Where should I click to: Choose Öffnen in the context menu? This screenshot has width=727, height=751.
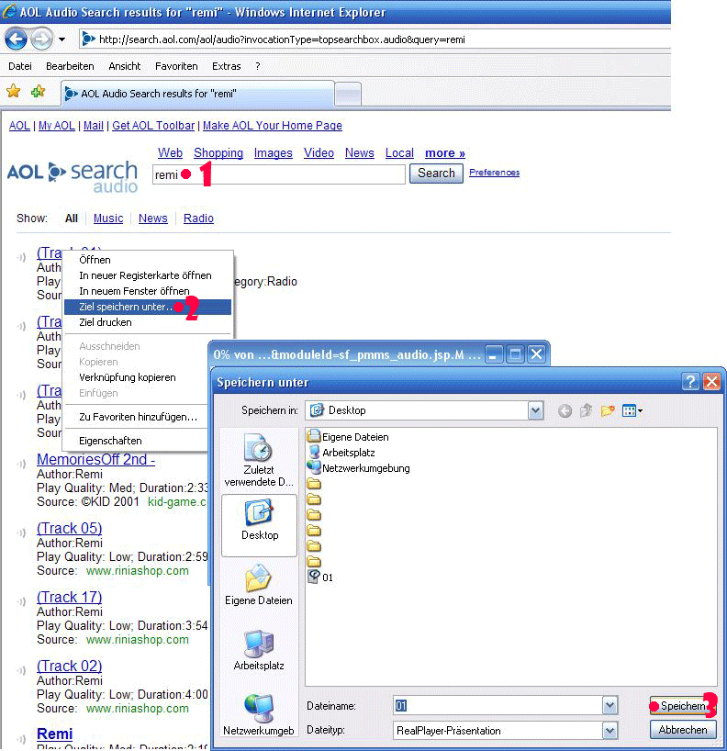click(148, 260)
